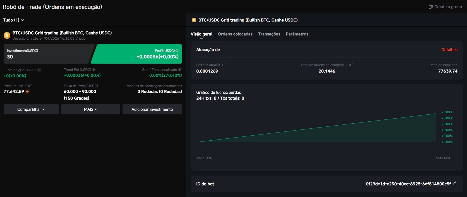467x197 pixels.
Task: Click the annualized value 0,00%(270,40%)
Action: [x=166, y=75]
